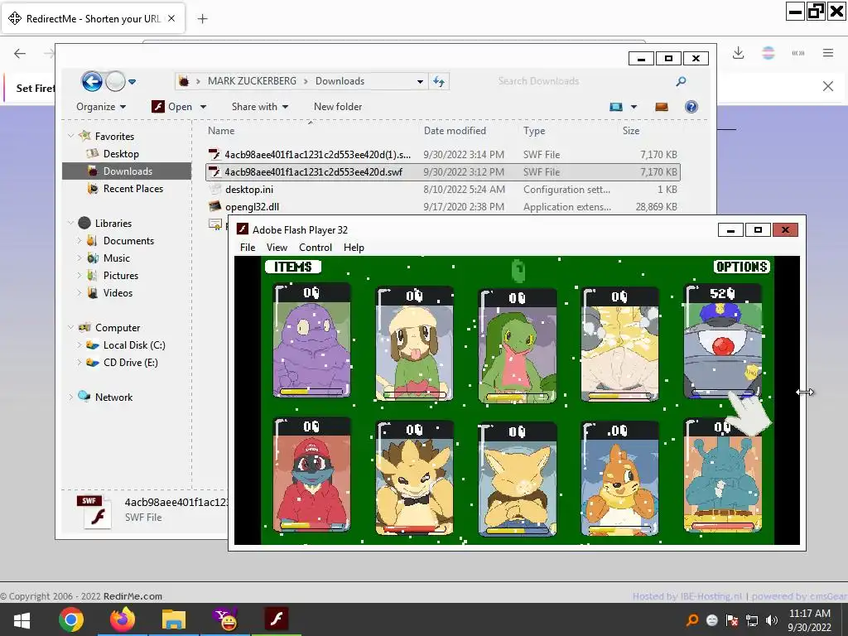Open a new Firefox tab with plus button

(202, 19)
